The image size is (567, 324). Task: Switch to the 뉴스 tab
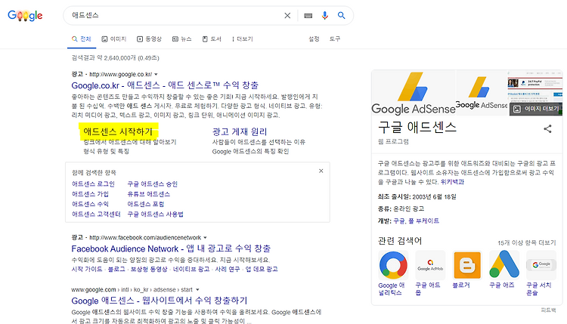tap(182, 39)
